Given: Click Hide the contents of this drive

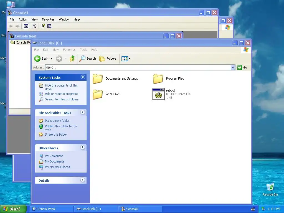Looking at the screenshot, I should (x=61, y=87).
